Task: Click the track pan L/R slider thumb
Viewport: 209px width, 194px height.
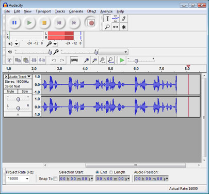Action: [18, 108]
